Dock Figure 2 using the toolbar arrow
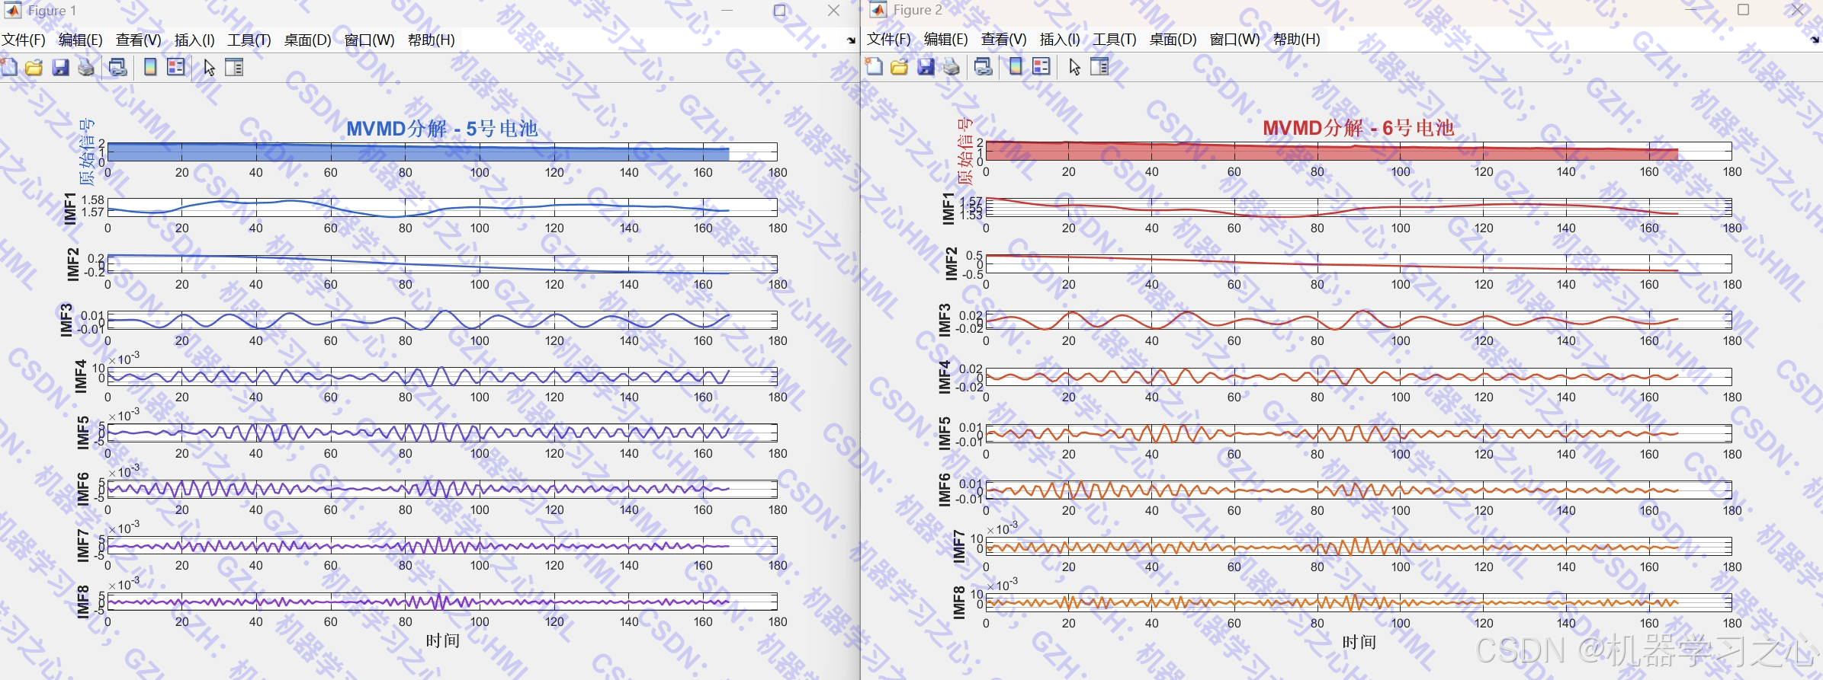This screenshot has height=680, width=1823. (1815, 40)
